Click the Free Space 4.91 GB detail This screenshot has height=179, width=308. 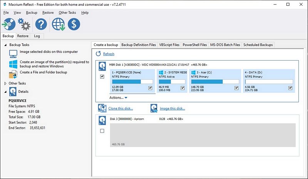pyautogui.click(x=24, y=112)
